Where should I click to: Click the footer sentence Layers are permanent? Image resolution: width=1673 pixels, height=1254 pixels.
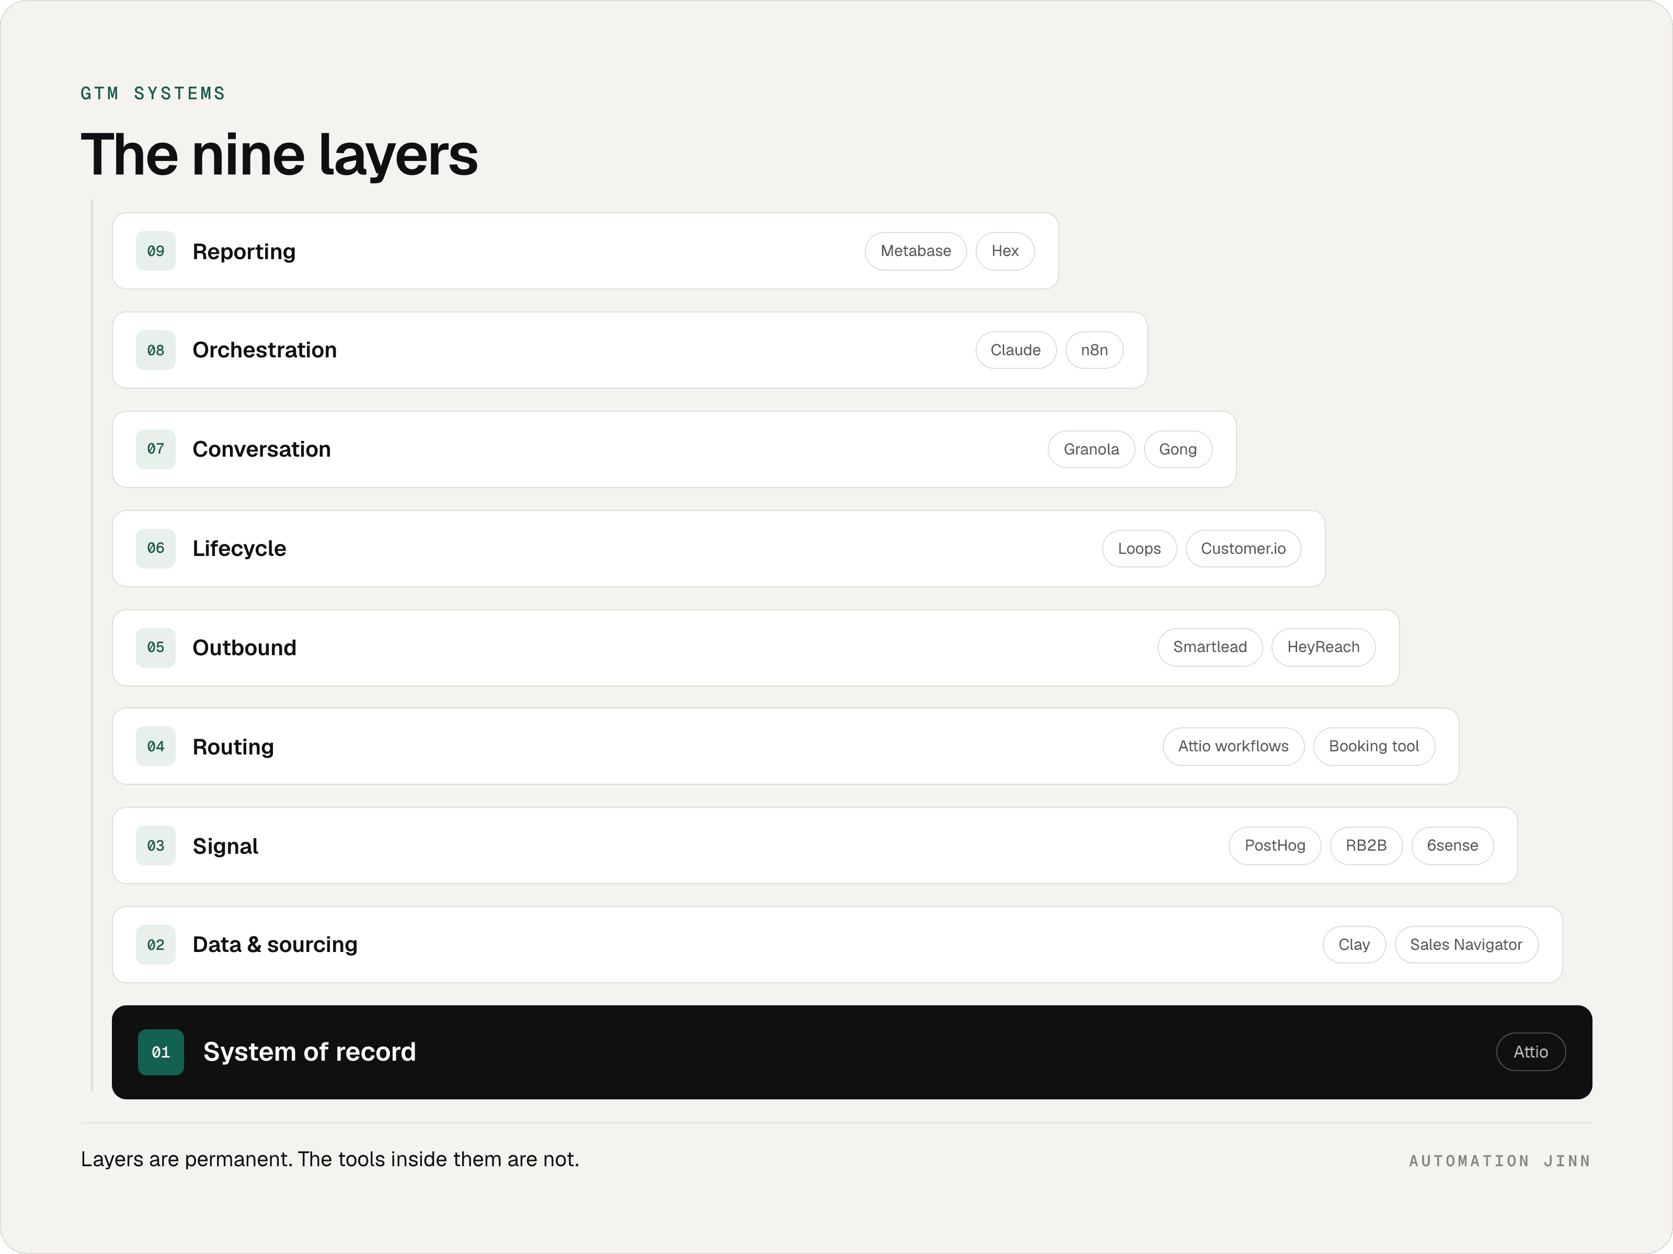[330, 1159]
